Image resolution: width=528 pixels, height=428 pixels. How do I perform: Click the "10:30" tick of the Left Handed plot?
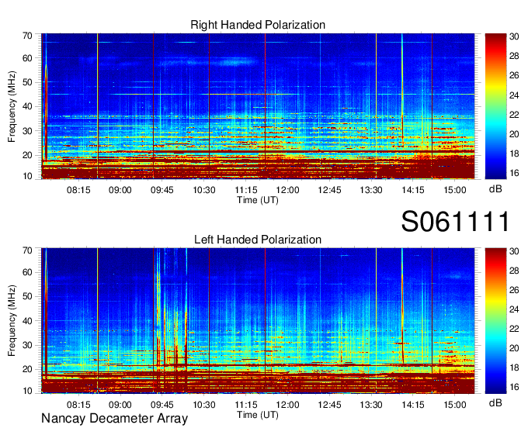(204, 405)
